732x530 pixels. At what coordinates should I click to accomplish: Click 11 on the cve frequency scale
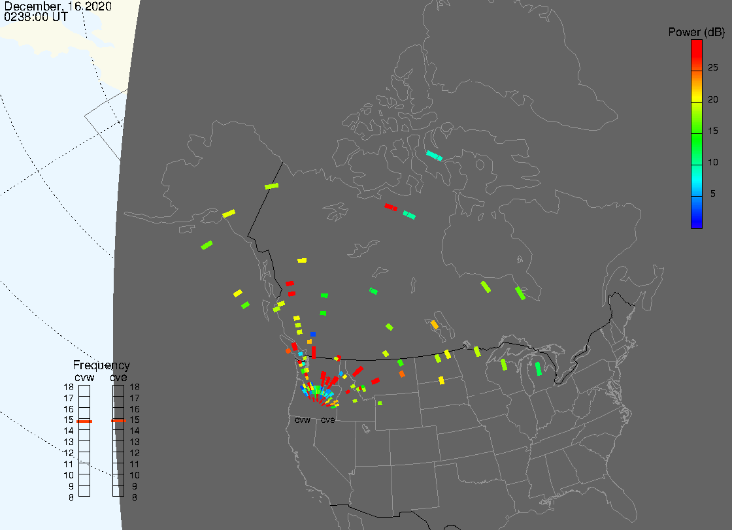[135, 464]
